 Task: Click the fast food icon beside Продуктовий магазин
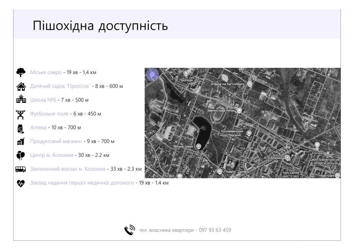[21, 142]
